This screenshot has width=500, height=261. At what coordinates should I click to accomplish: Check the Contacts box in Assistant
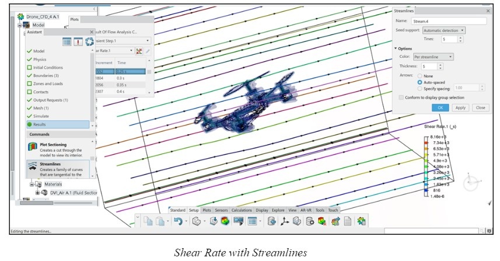(x=30, y=92)
